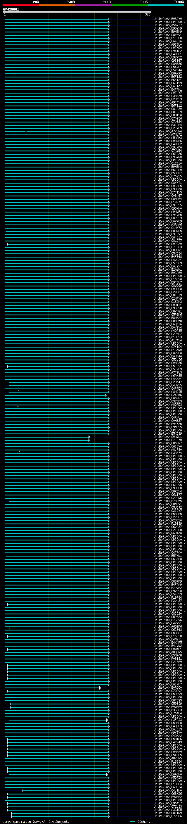Select label UniRef100_P08181

pyautogui.click(x=168, y=659)
